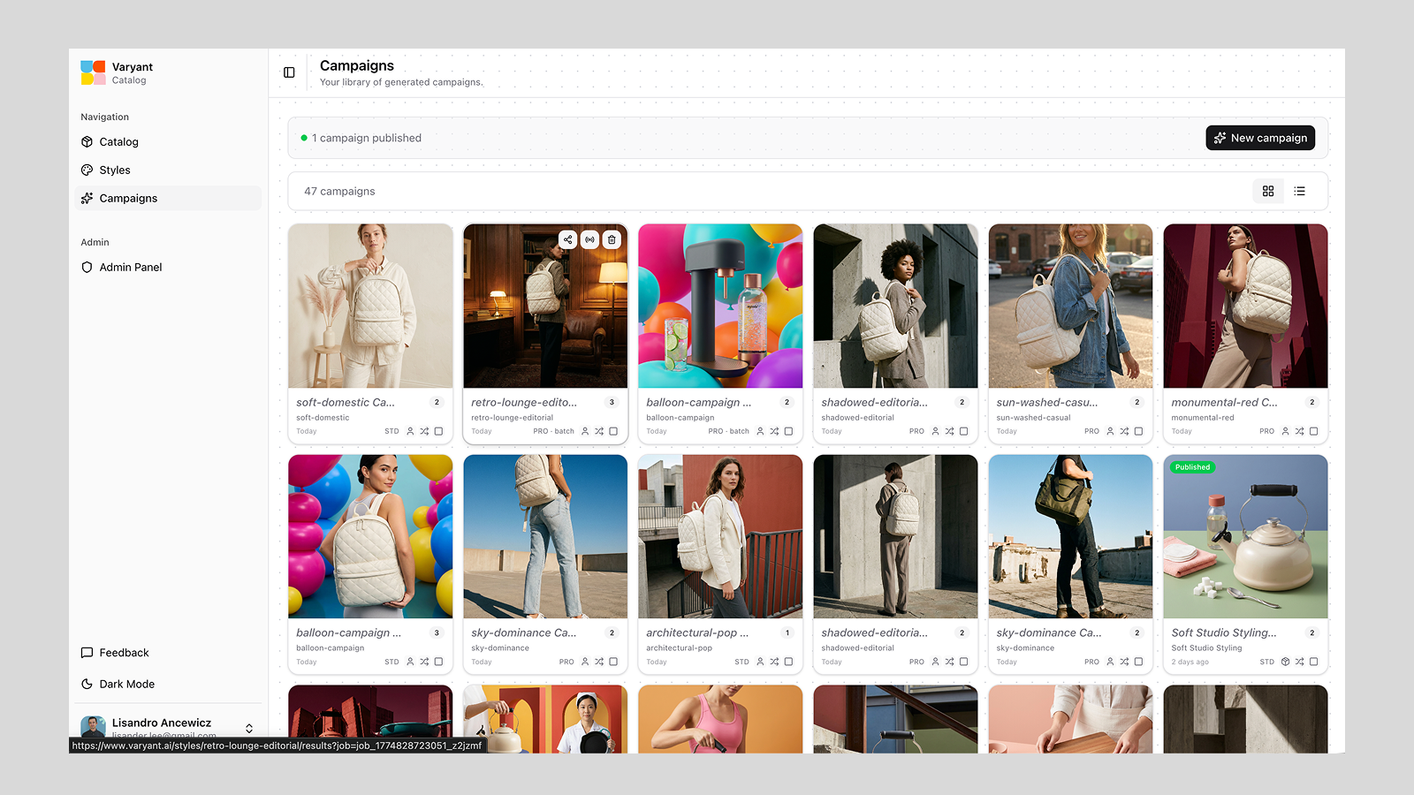Share the retro-lounge-editorial campaign

click(568, 239)
